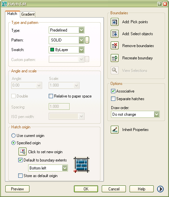
Task: Click the Inherit Properties brush icon
Action: tap(115, 130)
